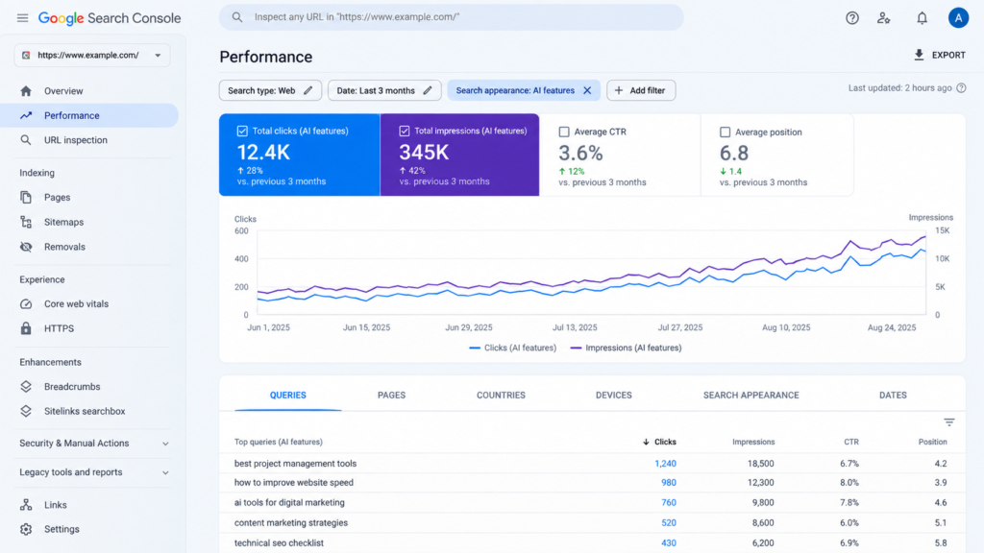Switch to the Countries tab
Image resolution: width=984 pixels, height=553 pixels.
(x=501, y=396)
